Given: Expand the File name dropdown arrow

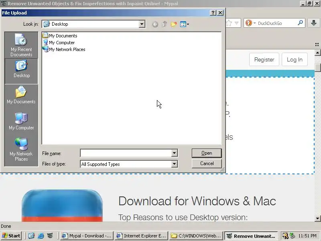Looking at the screenshot, I should (174, 153).
